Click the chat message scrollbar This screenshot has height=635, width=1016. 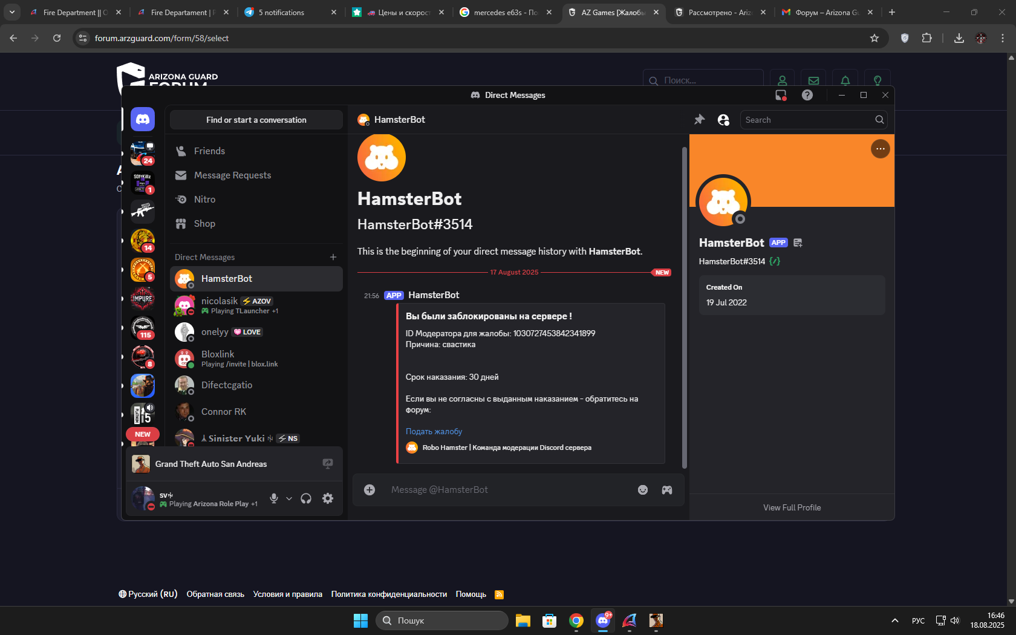[x=685, y=307]
